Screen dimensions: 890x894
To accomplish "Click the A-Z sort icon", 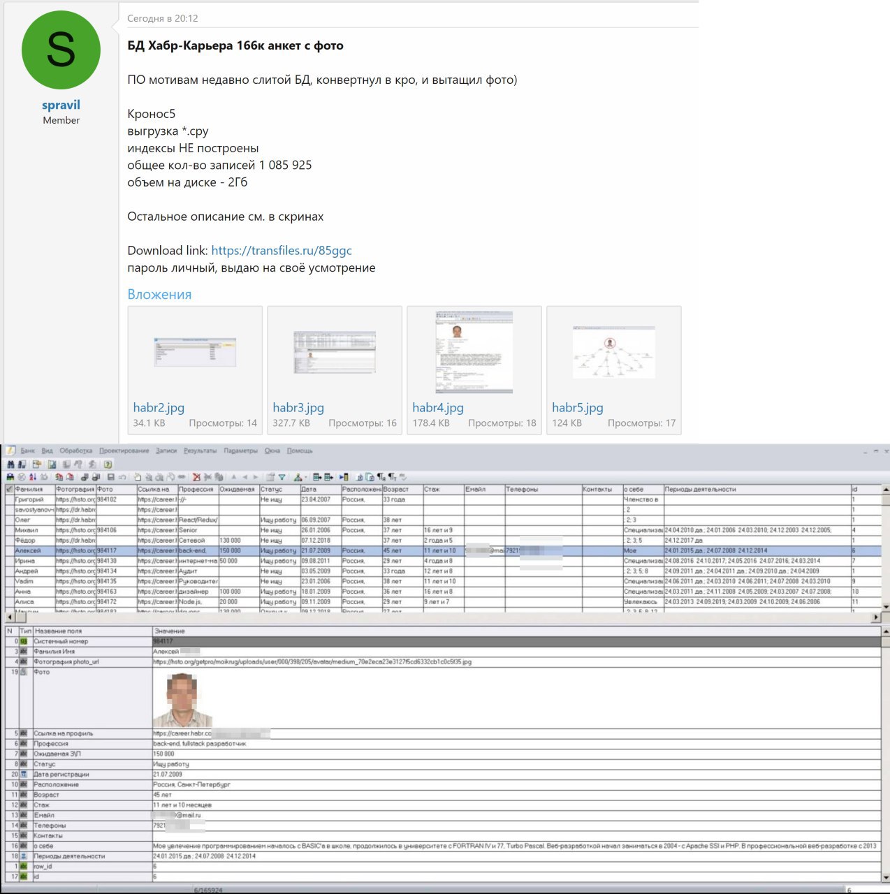I will [x=32, y=477].
